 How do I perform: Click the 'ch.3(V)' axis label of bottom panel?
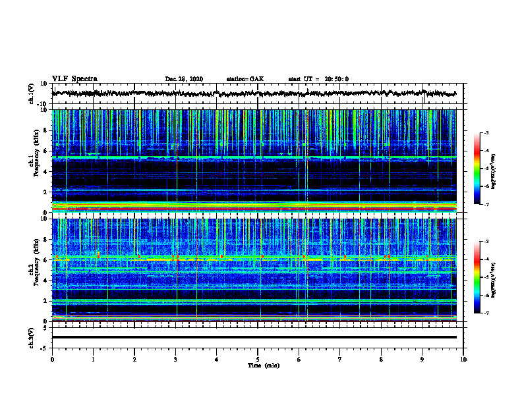(x=32, y=338)
